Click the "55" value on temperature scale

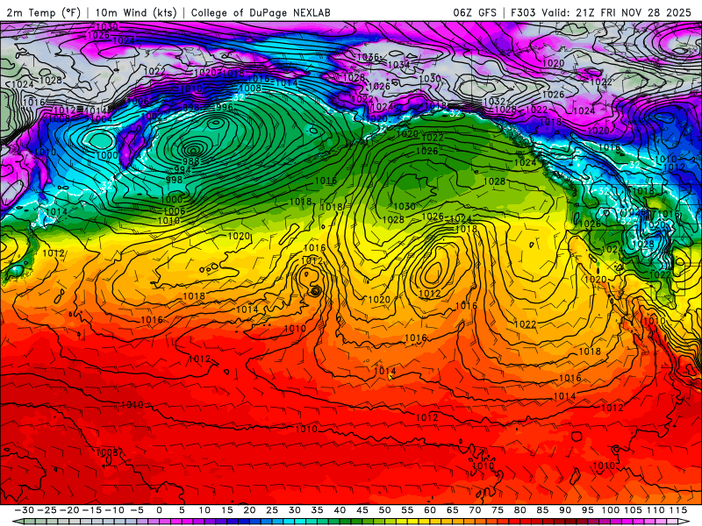click(407, 510)
